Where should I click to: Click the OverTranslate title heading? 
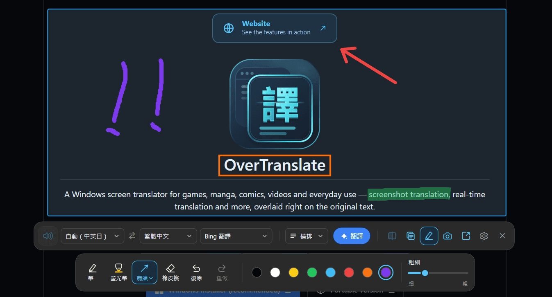pyautogui.click(x=275, y=165)
